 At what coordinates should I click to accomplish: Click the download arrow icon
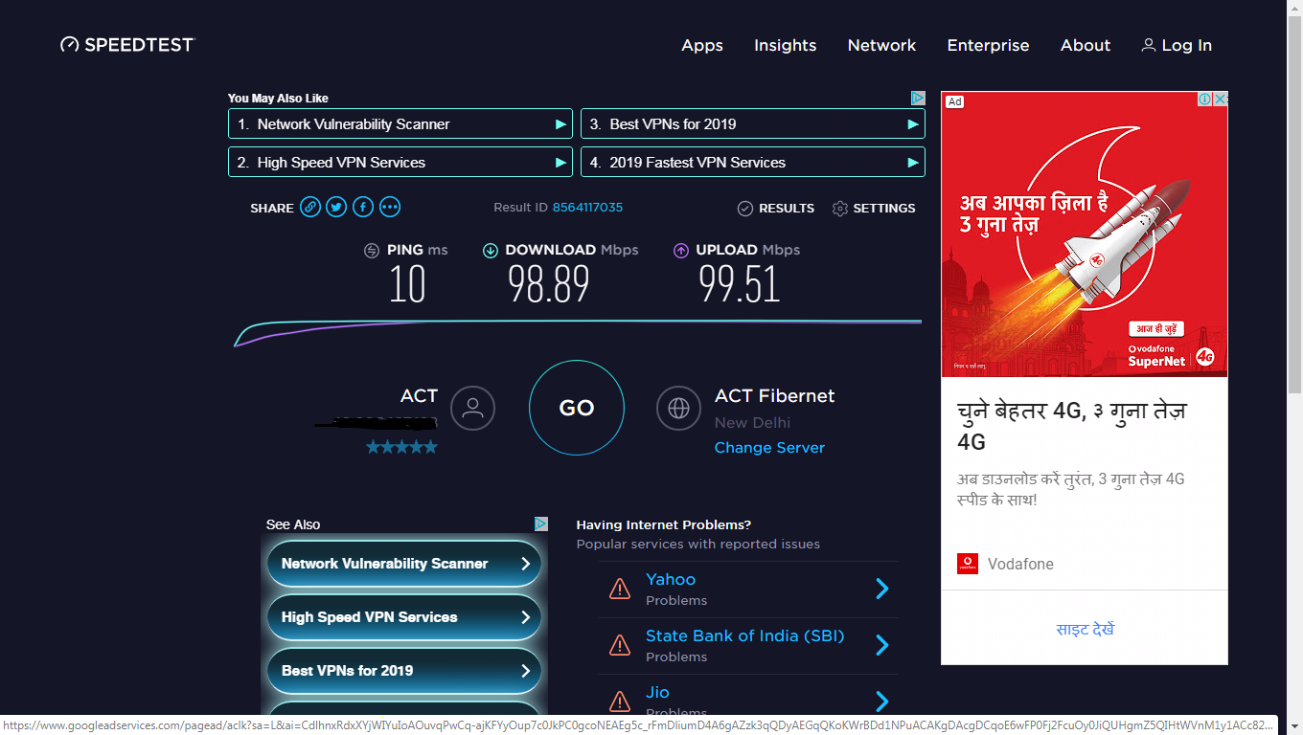pyautogui.click(x=491, y=251)
